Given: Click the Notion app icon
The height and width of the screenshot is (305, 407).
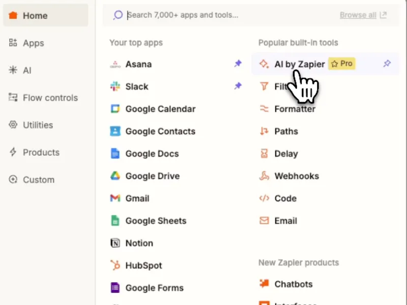Looking at the screenshot, I should click(115, 243).
